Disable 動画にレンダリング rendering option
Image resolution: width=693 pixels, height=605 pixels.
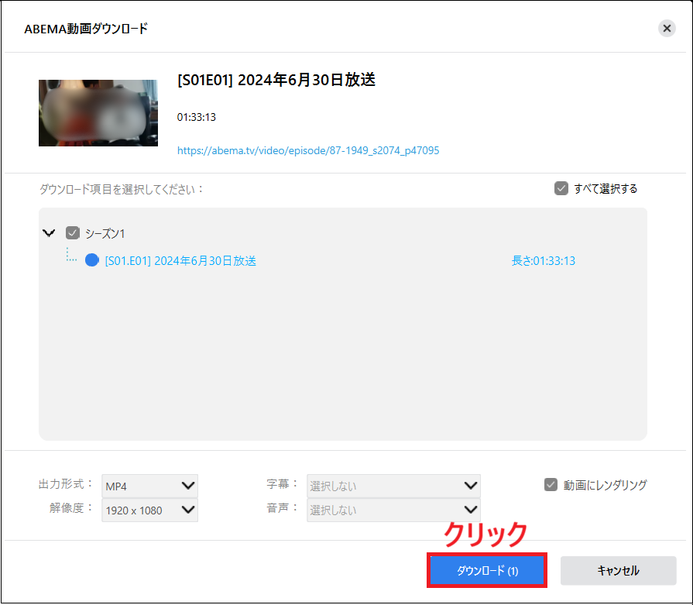(x=551, y=485)
